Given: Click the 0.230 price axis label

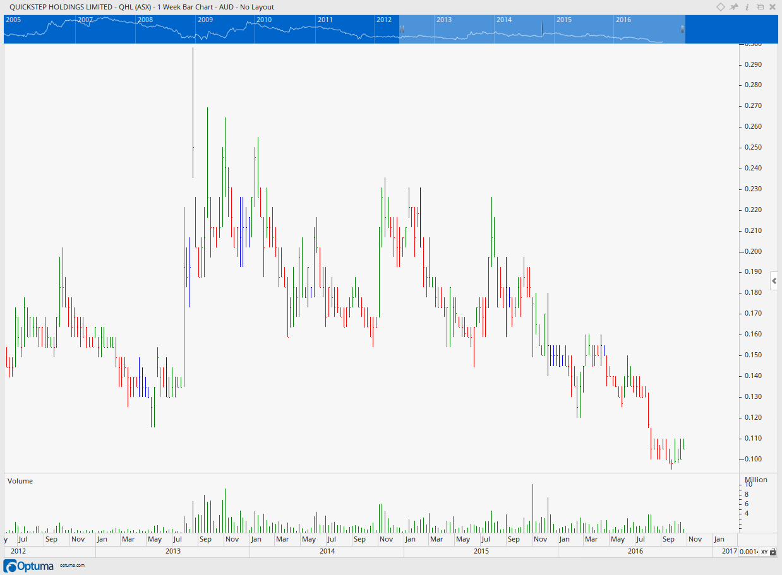Looking at the screenshot, I should click(x=752, y=189).
